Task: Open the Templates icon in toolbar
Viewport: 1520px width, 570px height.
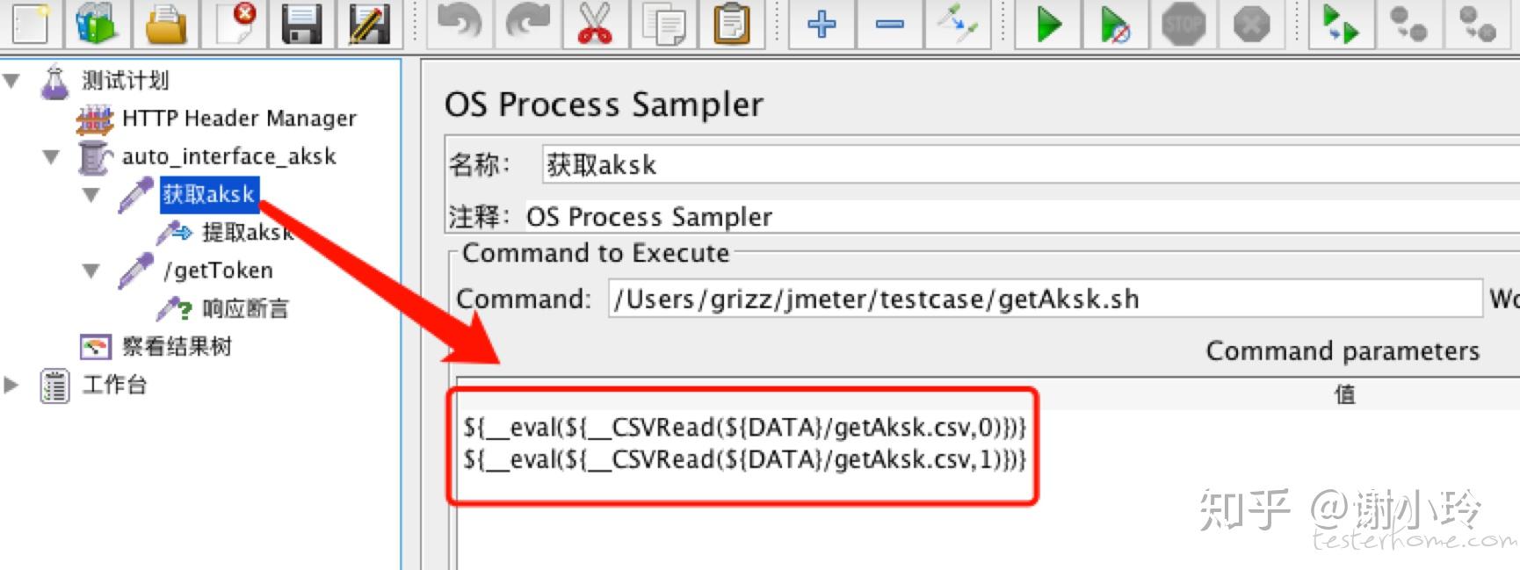Action: point(97,22)
